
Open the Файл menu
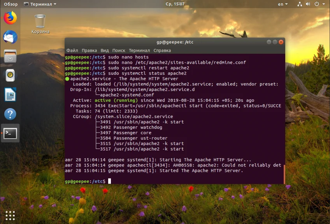click(x=72, y=51)
